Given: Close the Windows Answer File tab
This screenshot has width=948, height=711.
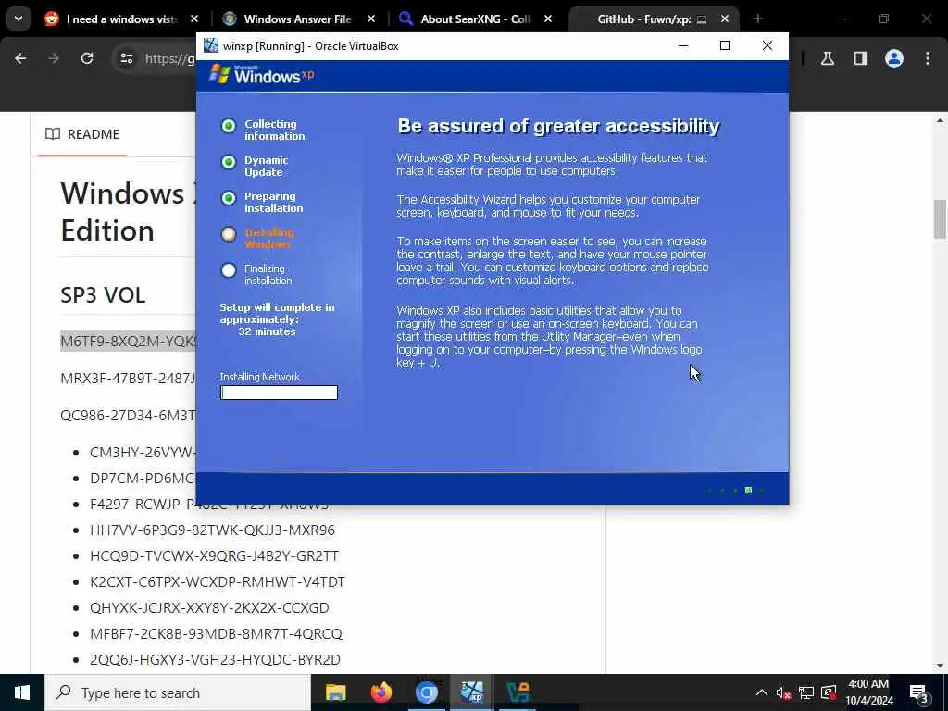Looking at the screenshot, I should (371, 19).
